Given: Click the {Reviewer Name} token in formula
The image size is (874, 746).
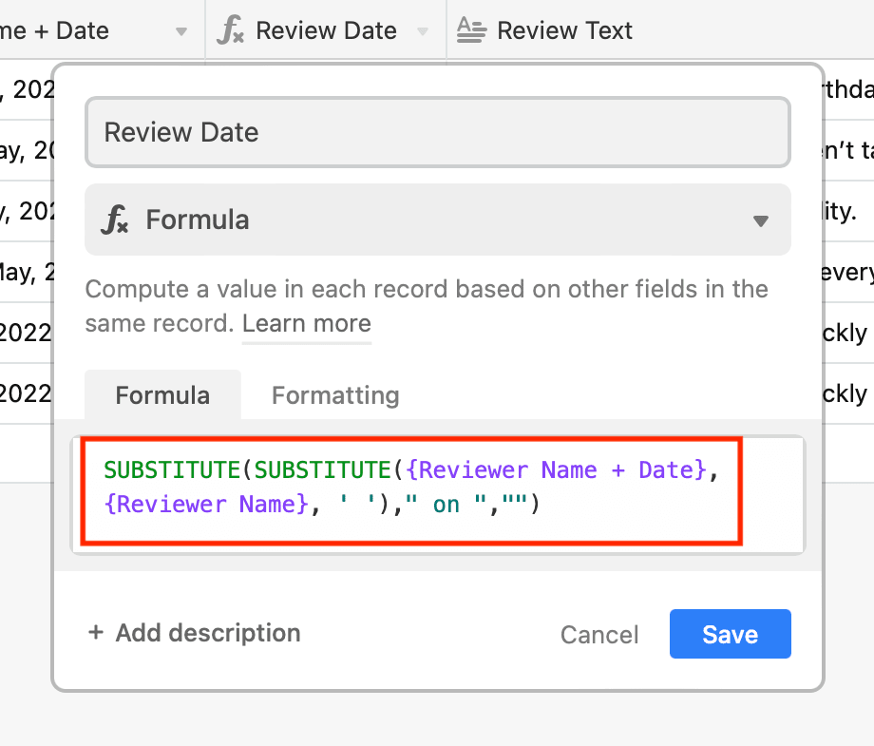Looking at the screenshot, I should (x=206, y=504).
